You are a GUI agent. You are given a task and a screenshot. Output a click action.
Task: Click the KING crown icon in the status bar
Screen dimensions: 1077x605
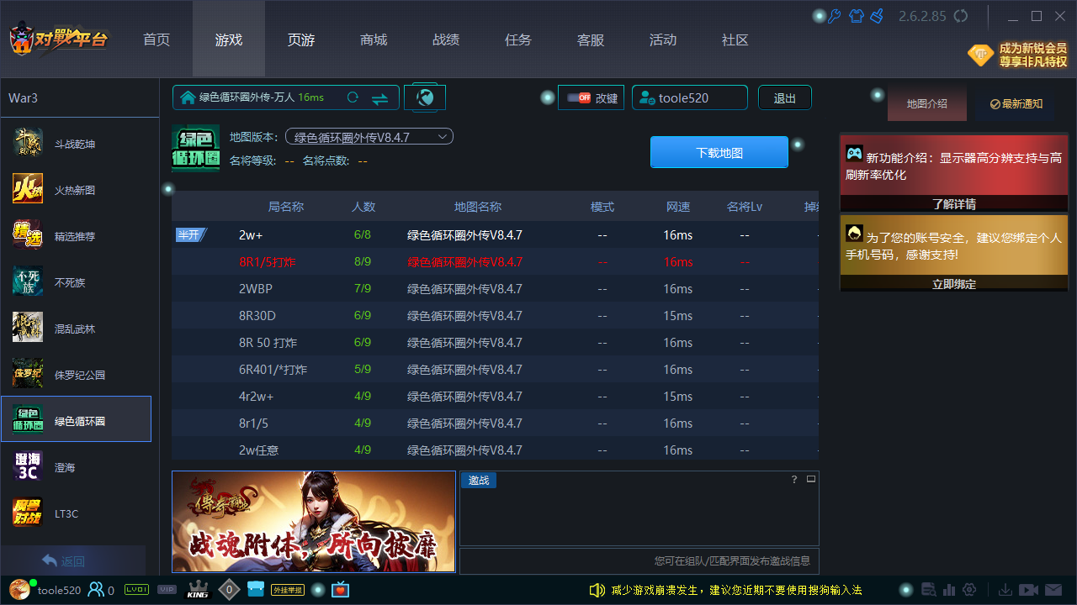[x=197, y=589]
